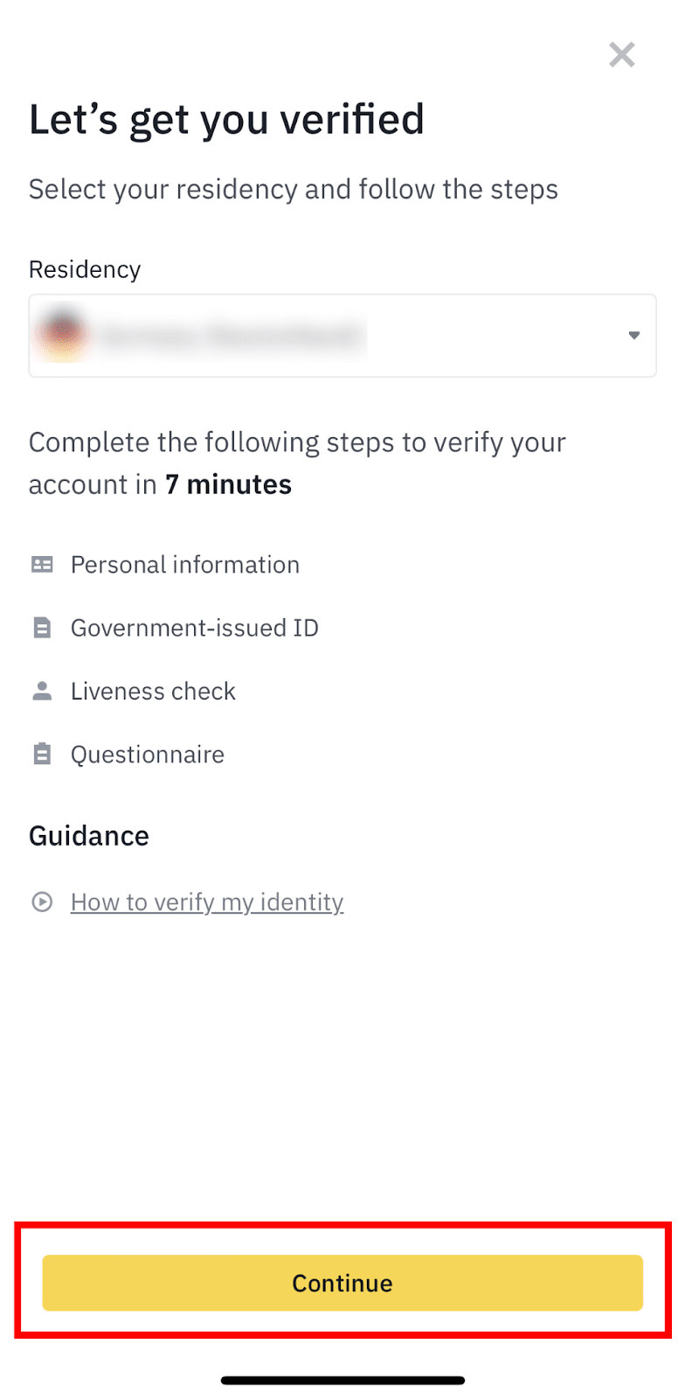This screenshot has width=685, height=1399.
Task: Select the Government-issued ID step label
Action: pos(195,628)
